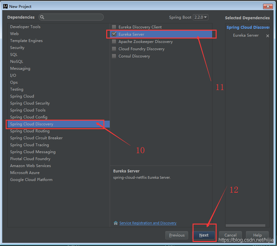Click the home icon beside Service Registration link
This screenshot has height=246, width=277.
[116, 223]
